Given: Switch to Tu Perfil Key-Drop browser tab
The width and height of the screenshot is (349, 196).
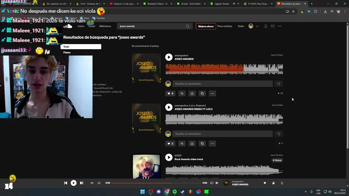Looking at the screenshot, I should pos(258,4).
